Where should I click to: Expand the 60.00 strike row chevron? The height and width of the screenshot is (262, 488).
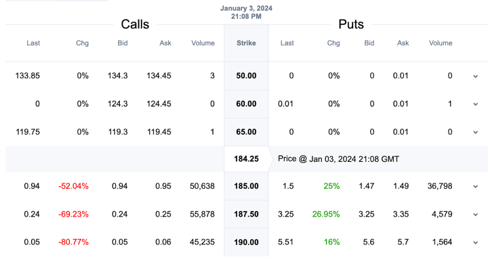point(475,104)
